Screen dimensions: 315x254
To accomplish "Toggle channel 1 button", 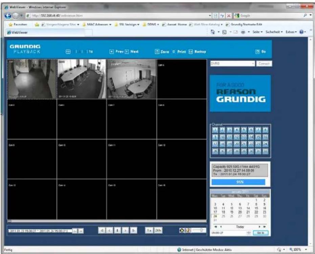I will 215,130.
